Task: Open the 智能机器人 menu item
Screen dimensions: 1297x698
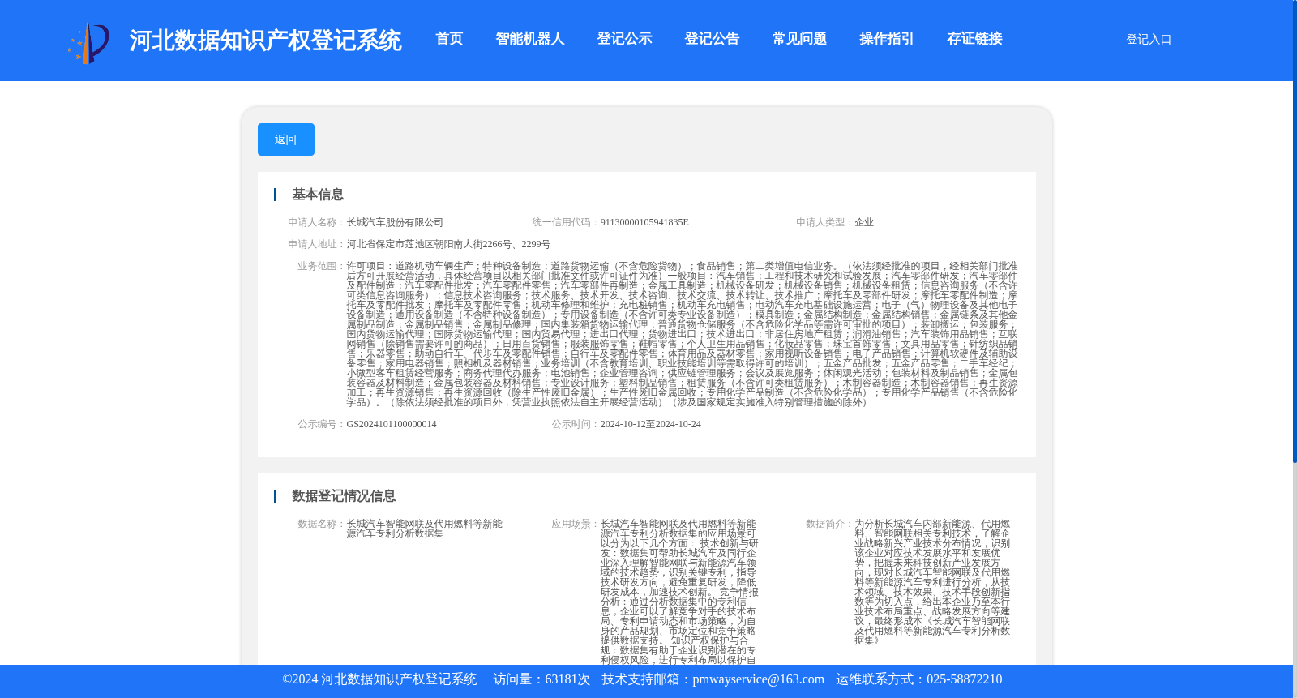Action: (530, 39)
